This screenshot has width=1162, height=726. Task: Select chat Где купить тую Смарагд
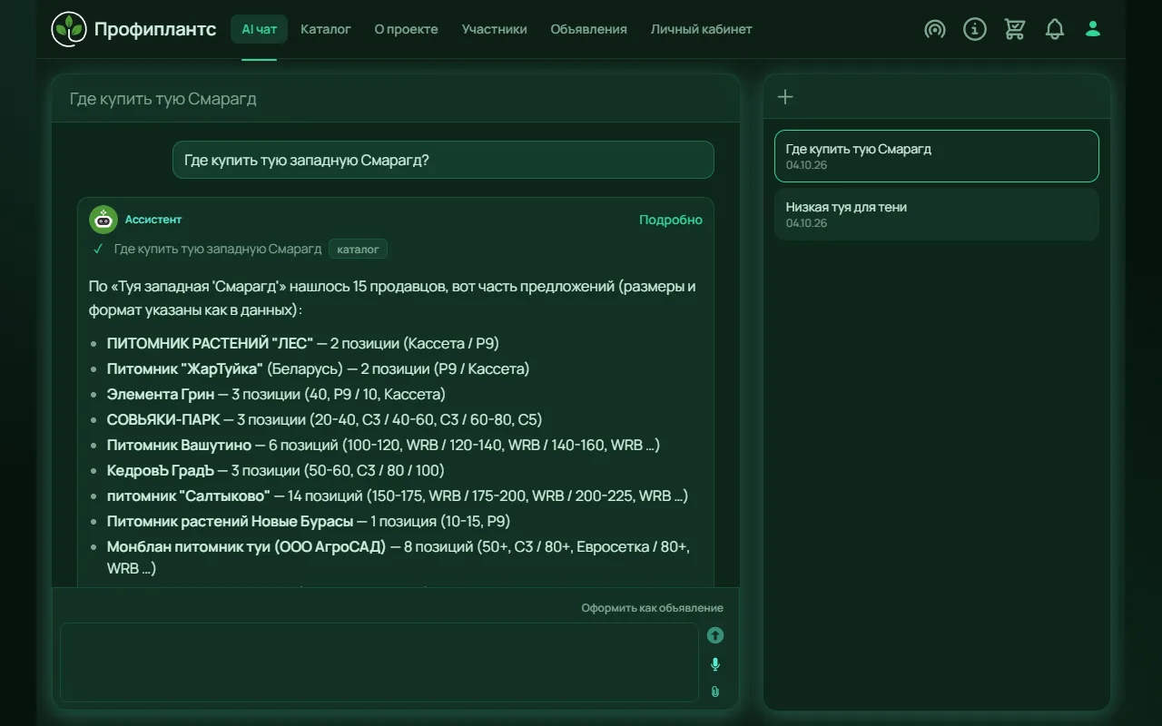tap(937, 156)
